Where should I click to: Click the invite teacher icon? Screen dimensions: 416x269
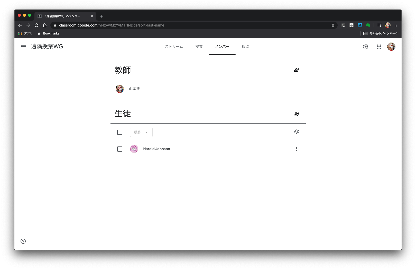(x=296, y=70)
